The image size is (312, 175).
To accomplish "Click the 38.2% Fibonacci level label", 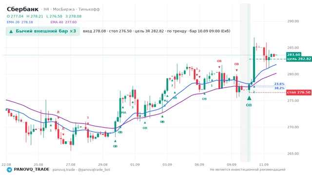I will pos(279,88).
